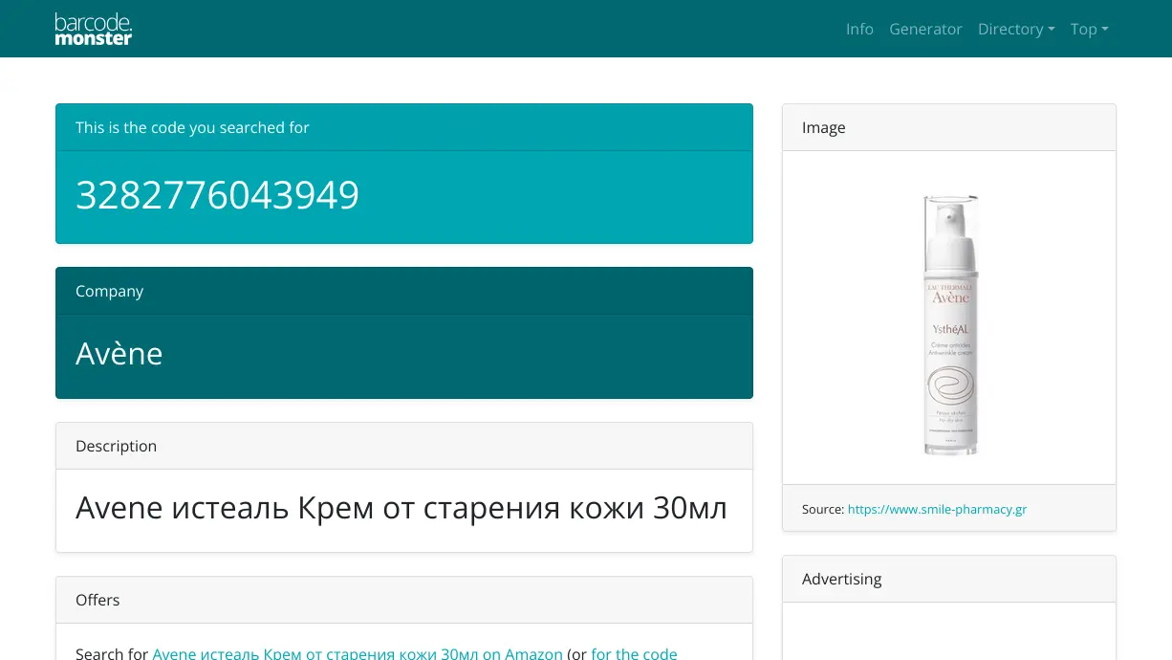Viewport: 1172px width, 660px height.
Task: Expand the Top dropdown menu
Action: pos(1090,29)
